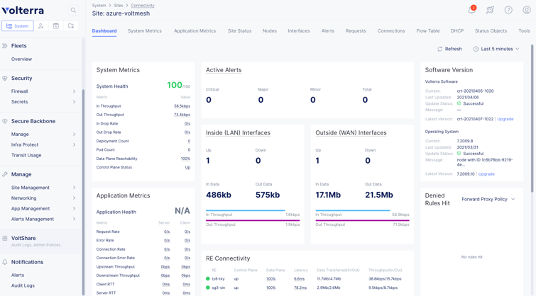Screen dimensions: 536x296
Task: Open the Nodes tab
Action: (269, 30)
